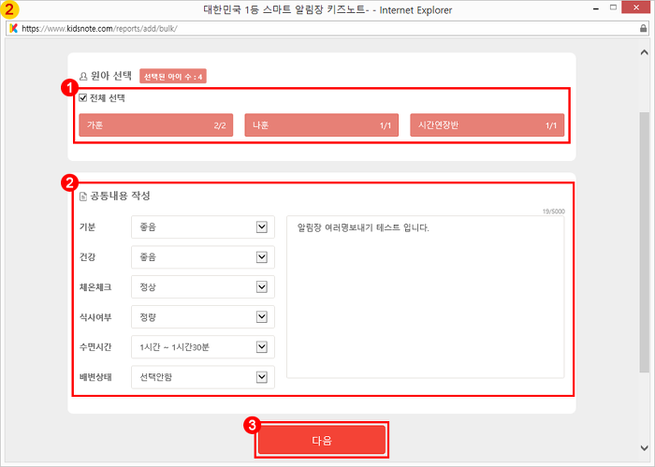Open the 체온체크 dropdown
655x467 pixels.
click(x=203, y=287)
